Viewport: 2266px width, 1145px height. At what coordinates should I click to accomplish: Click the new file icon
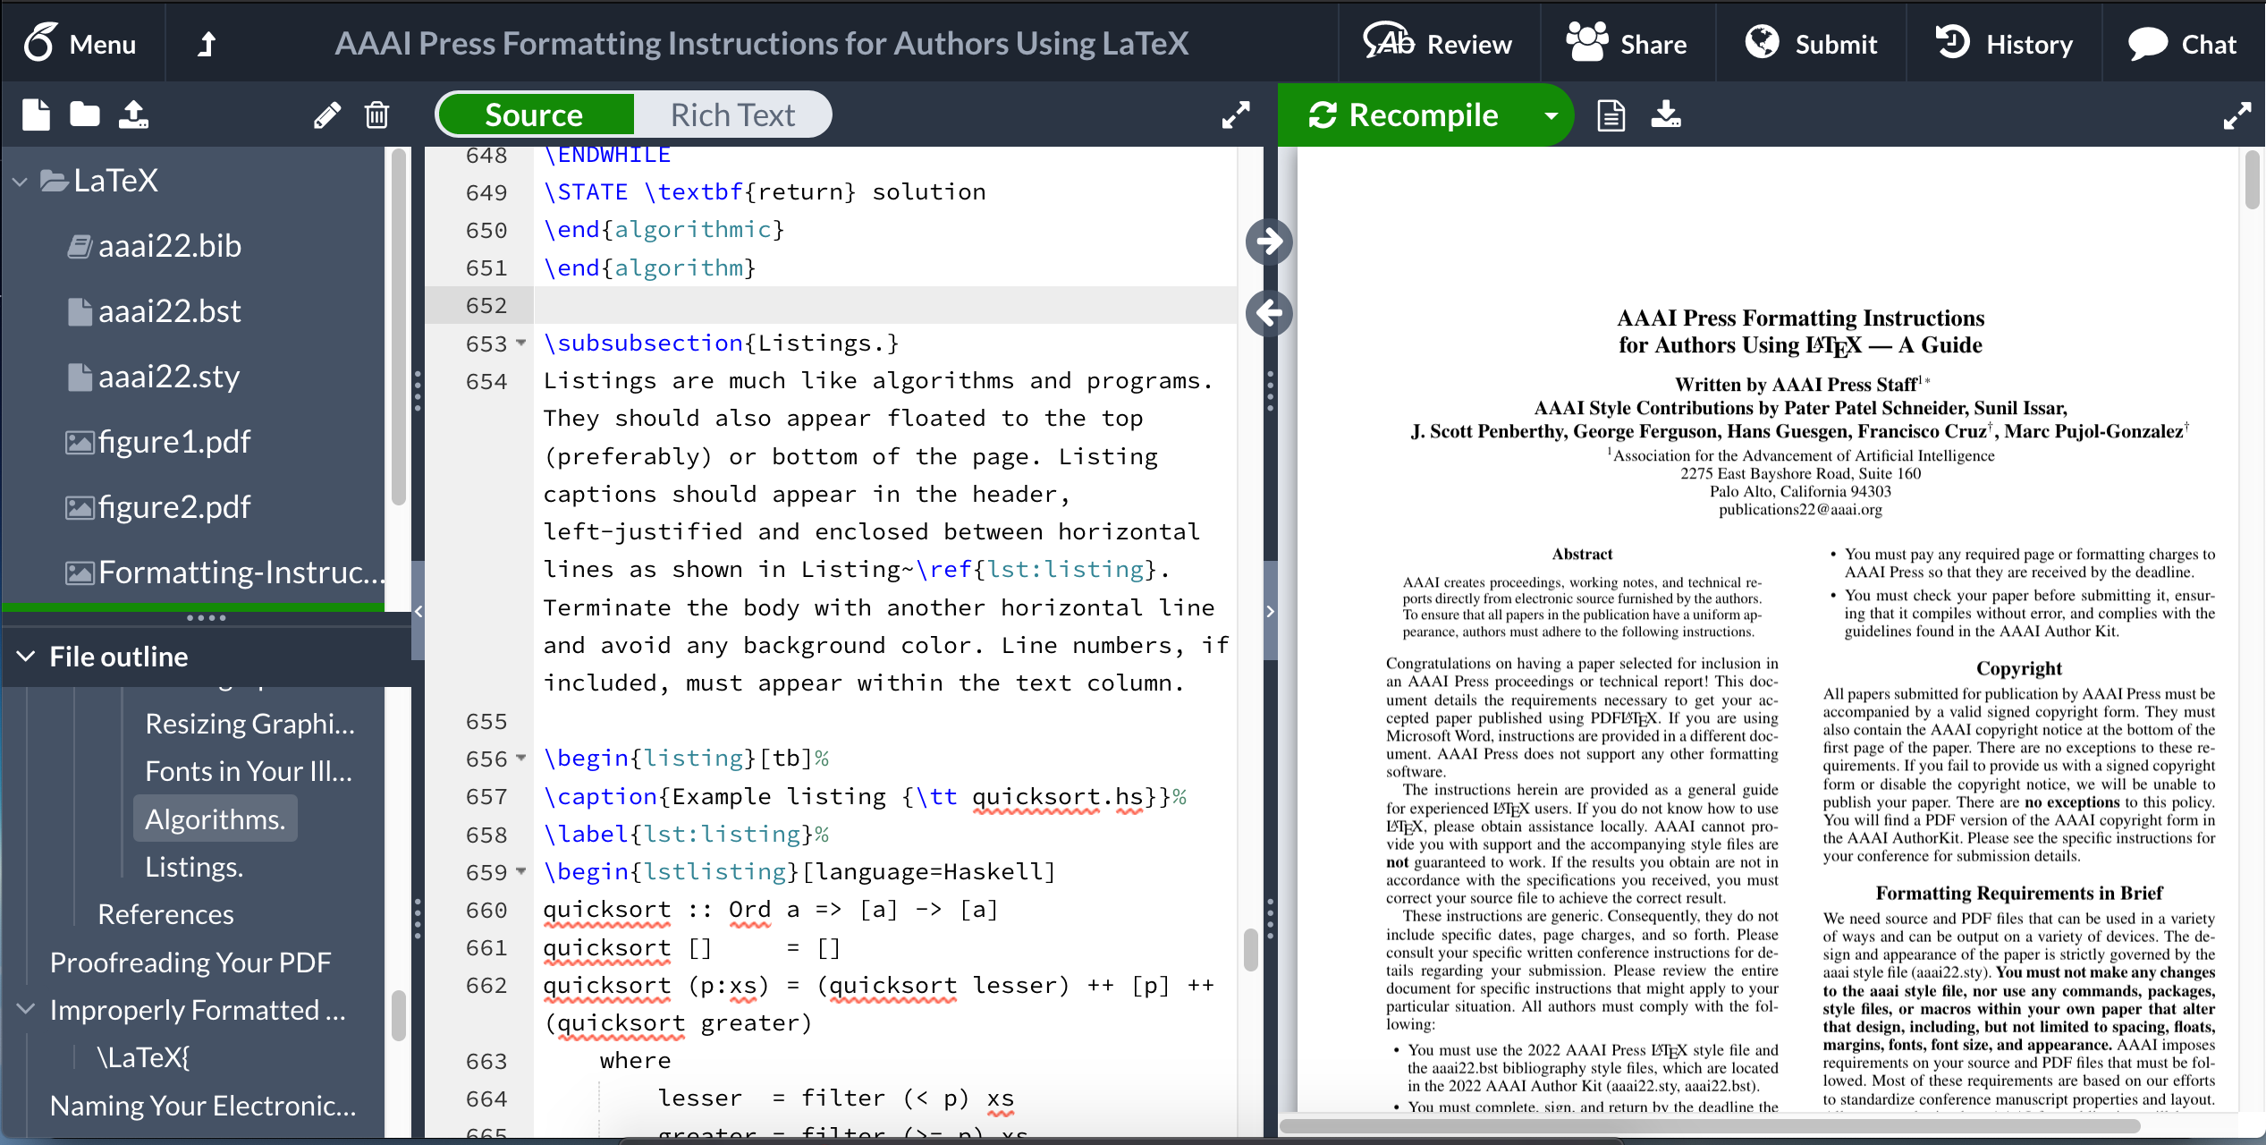(x=36, y=114)
